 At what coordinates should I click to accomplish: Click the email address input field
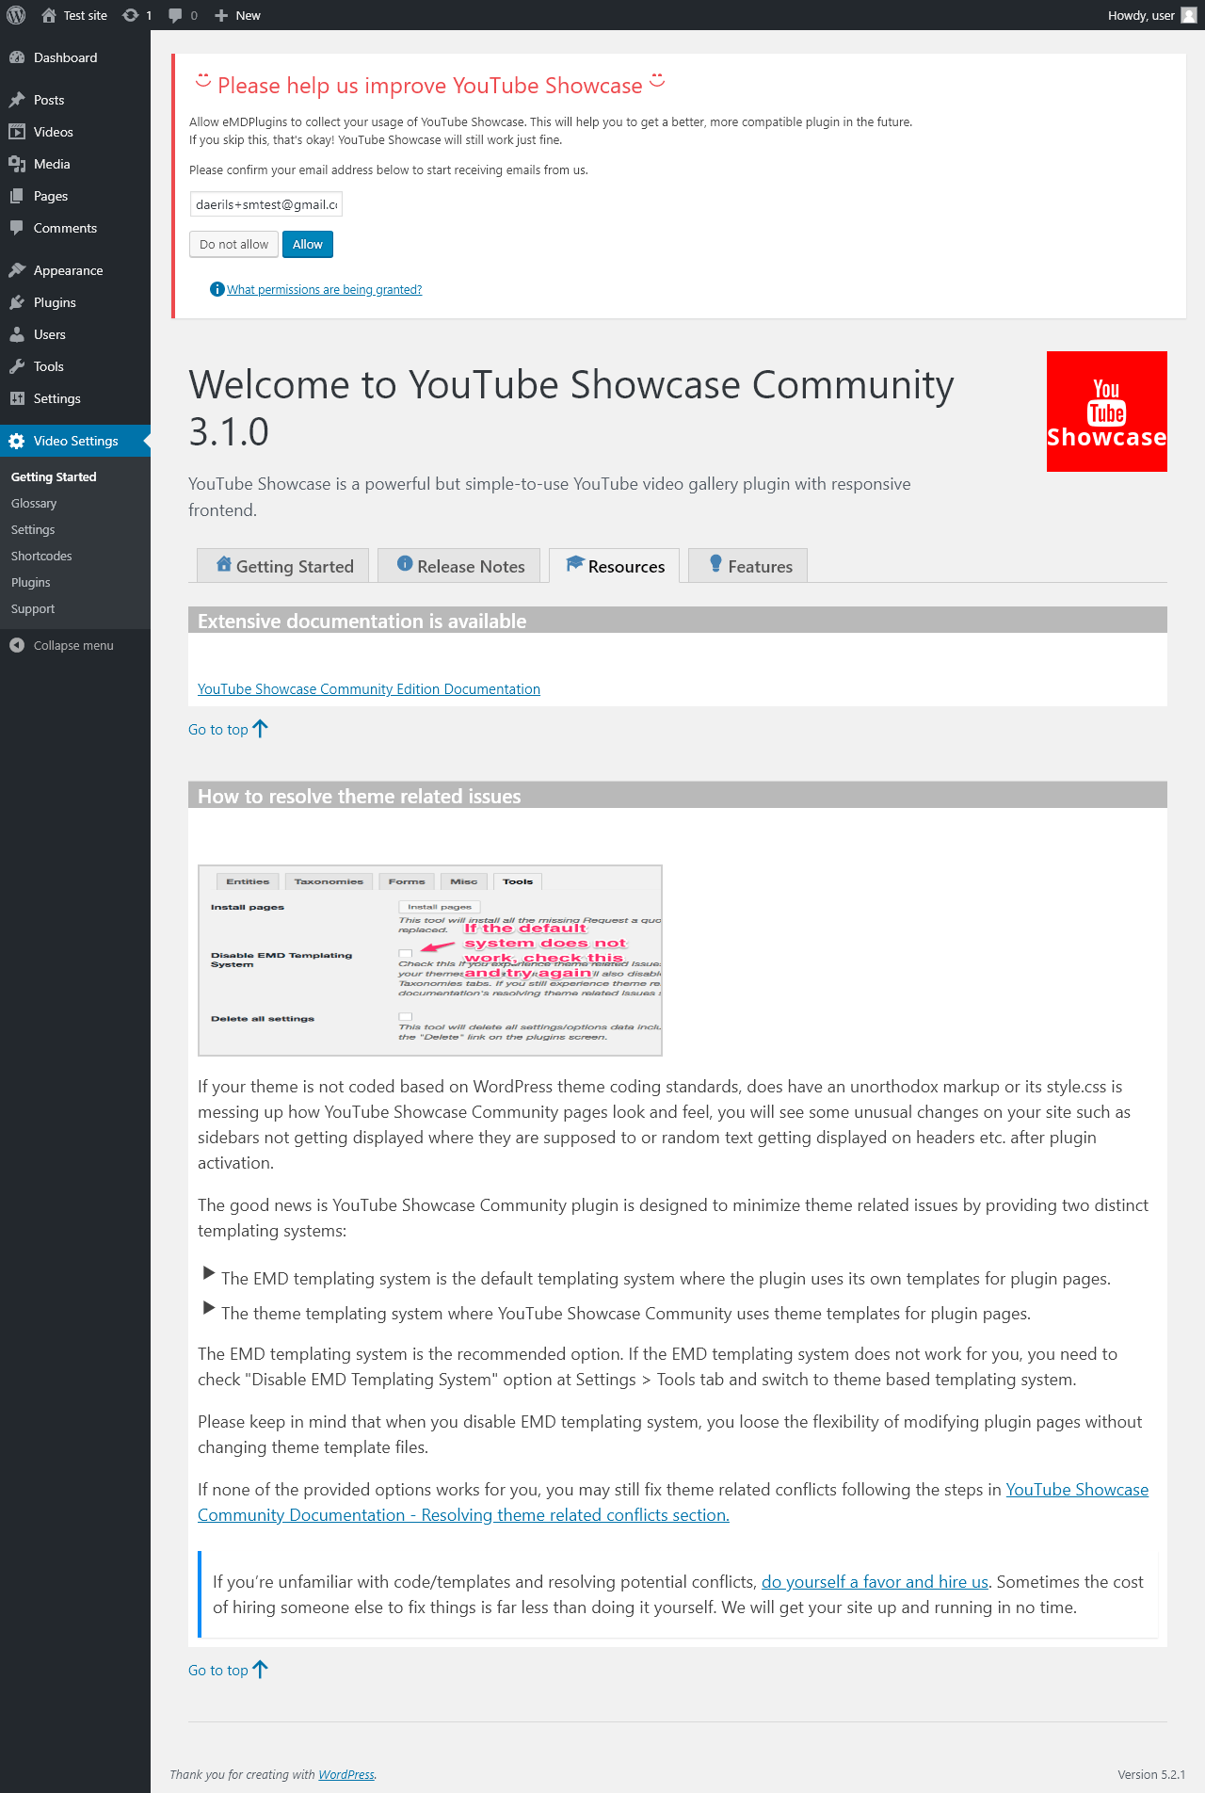pyautogui.click(x=265, y=204)
